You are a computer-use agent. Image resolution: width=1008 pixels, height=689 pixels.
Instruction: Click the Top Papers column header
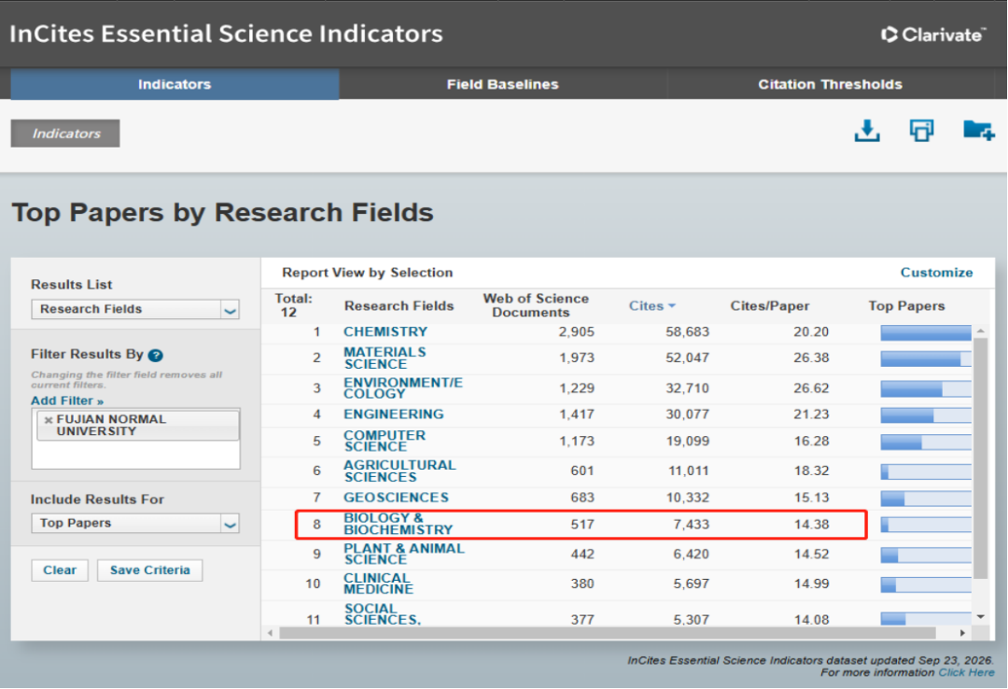(906, 306)
